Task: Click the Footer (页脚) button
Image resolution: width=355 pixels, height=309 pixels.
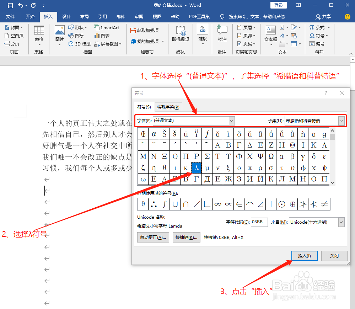Action: 246,36
